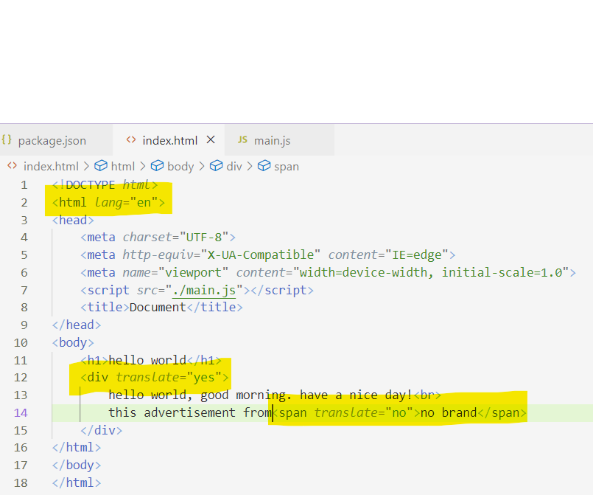Follow the ./main.js script src link
593x495 pixels.
(204, 290)
